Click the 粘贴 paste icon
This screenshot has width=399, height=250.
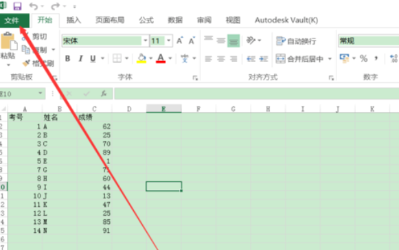(x=9, y=41)
